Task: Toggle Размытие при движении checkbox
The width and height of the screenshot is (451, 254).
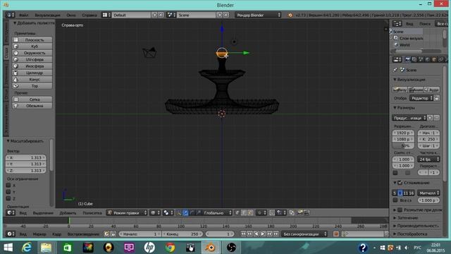Action: (x=400, y=210)
